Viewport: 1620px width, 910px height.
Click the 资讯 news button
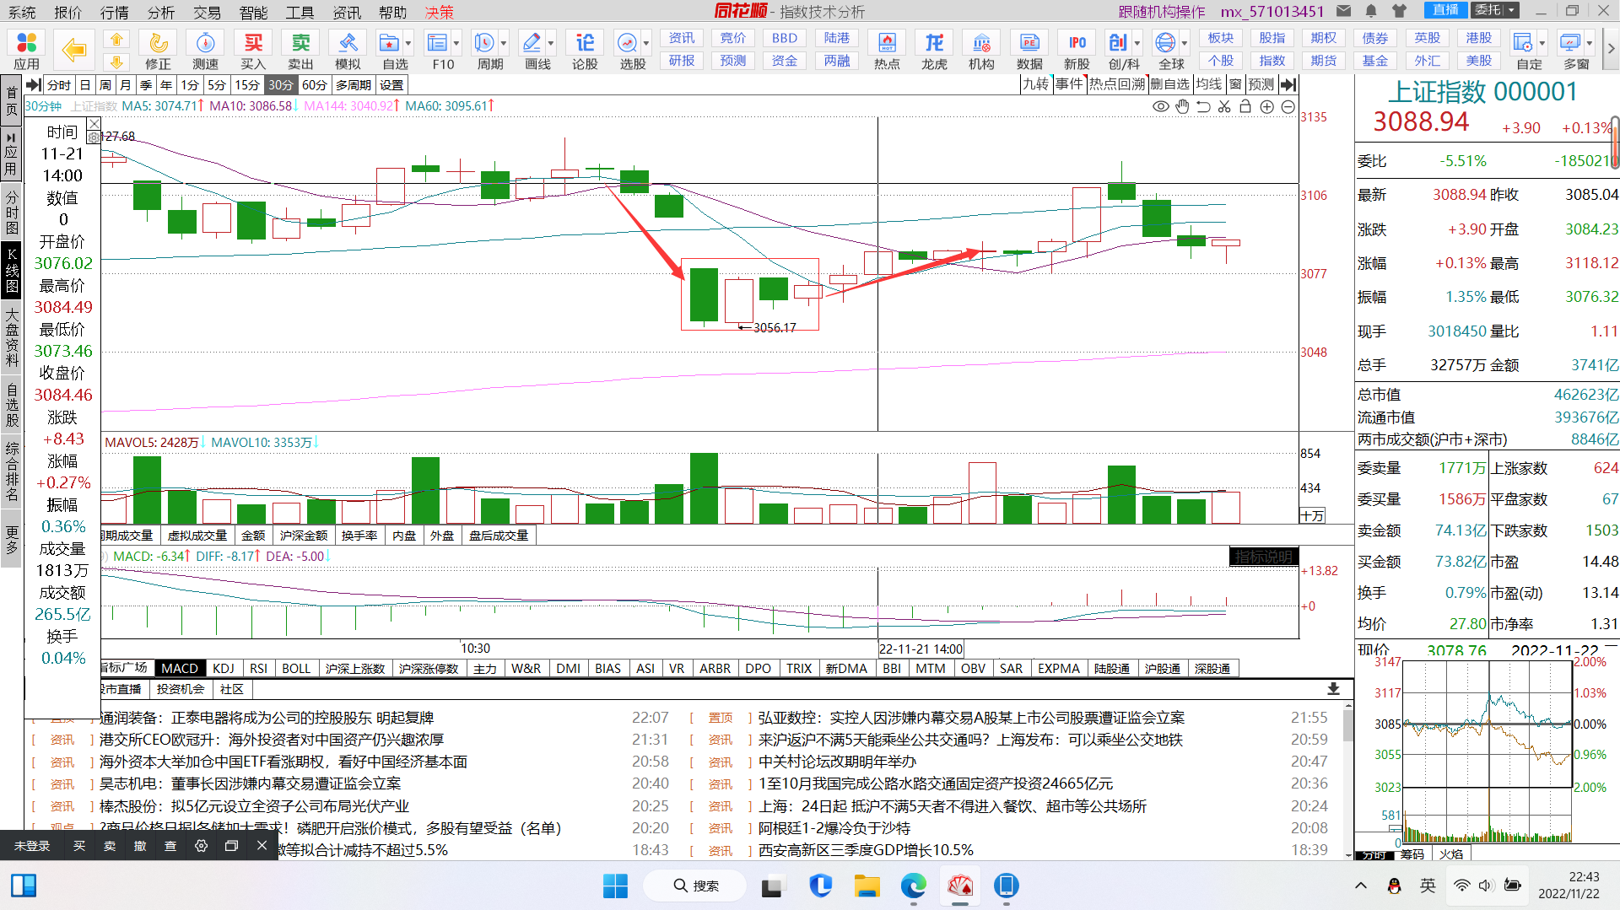[x=682, y=38]
